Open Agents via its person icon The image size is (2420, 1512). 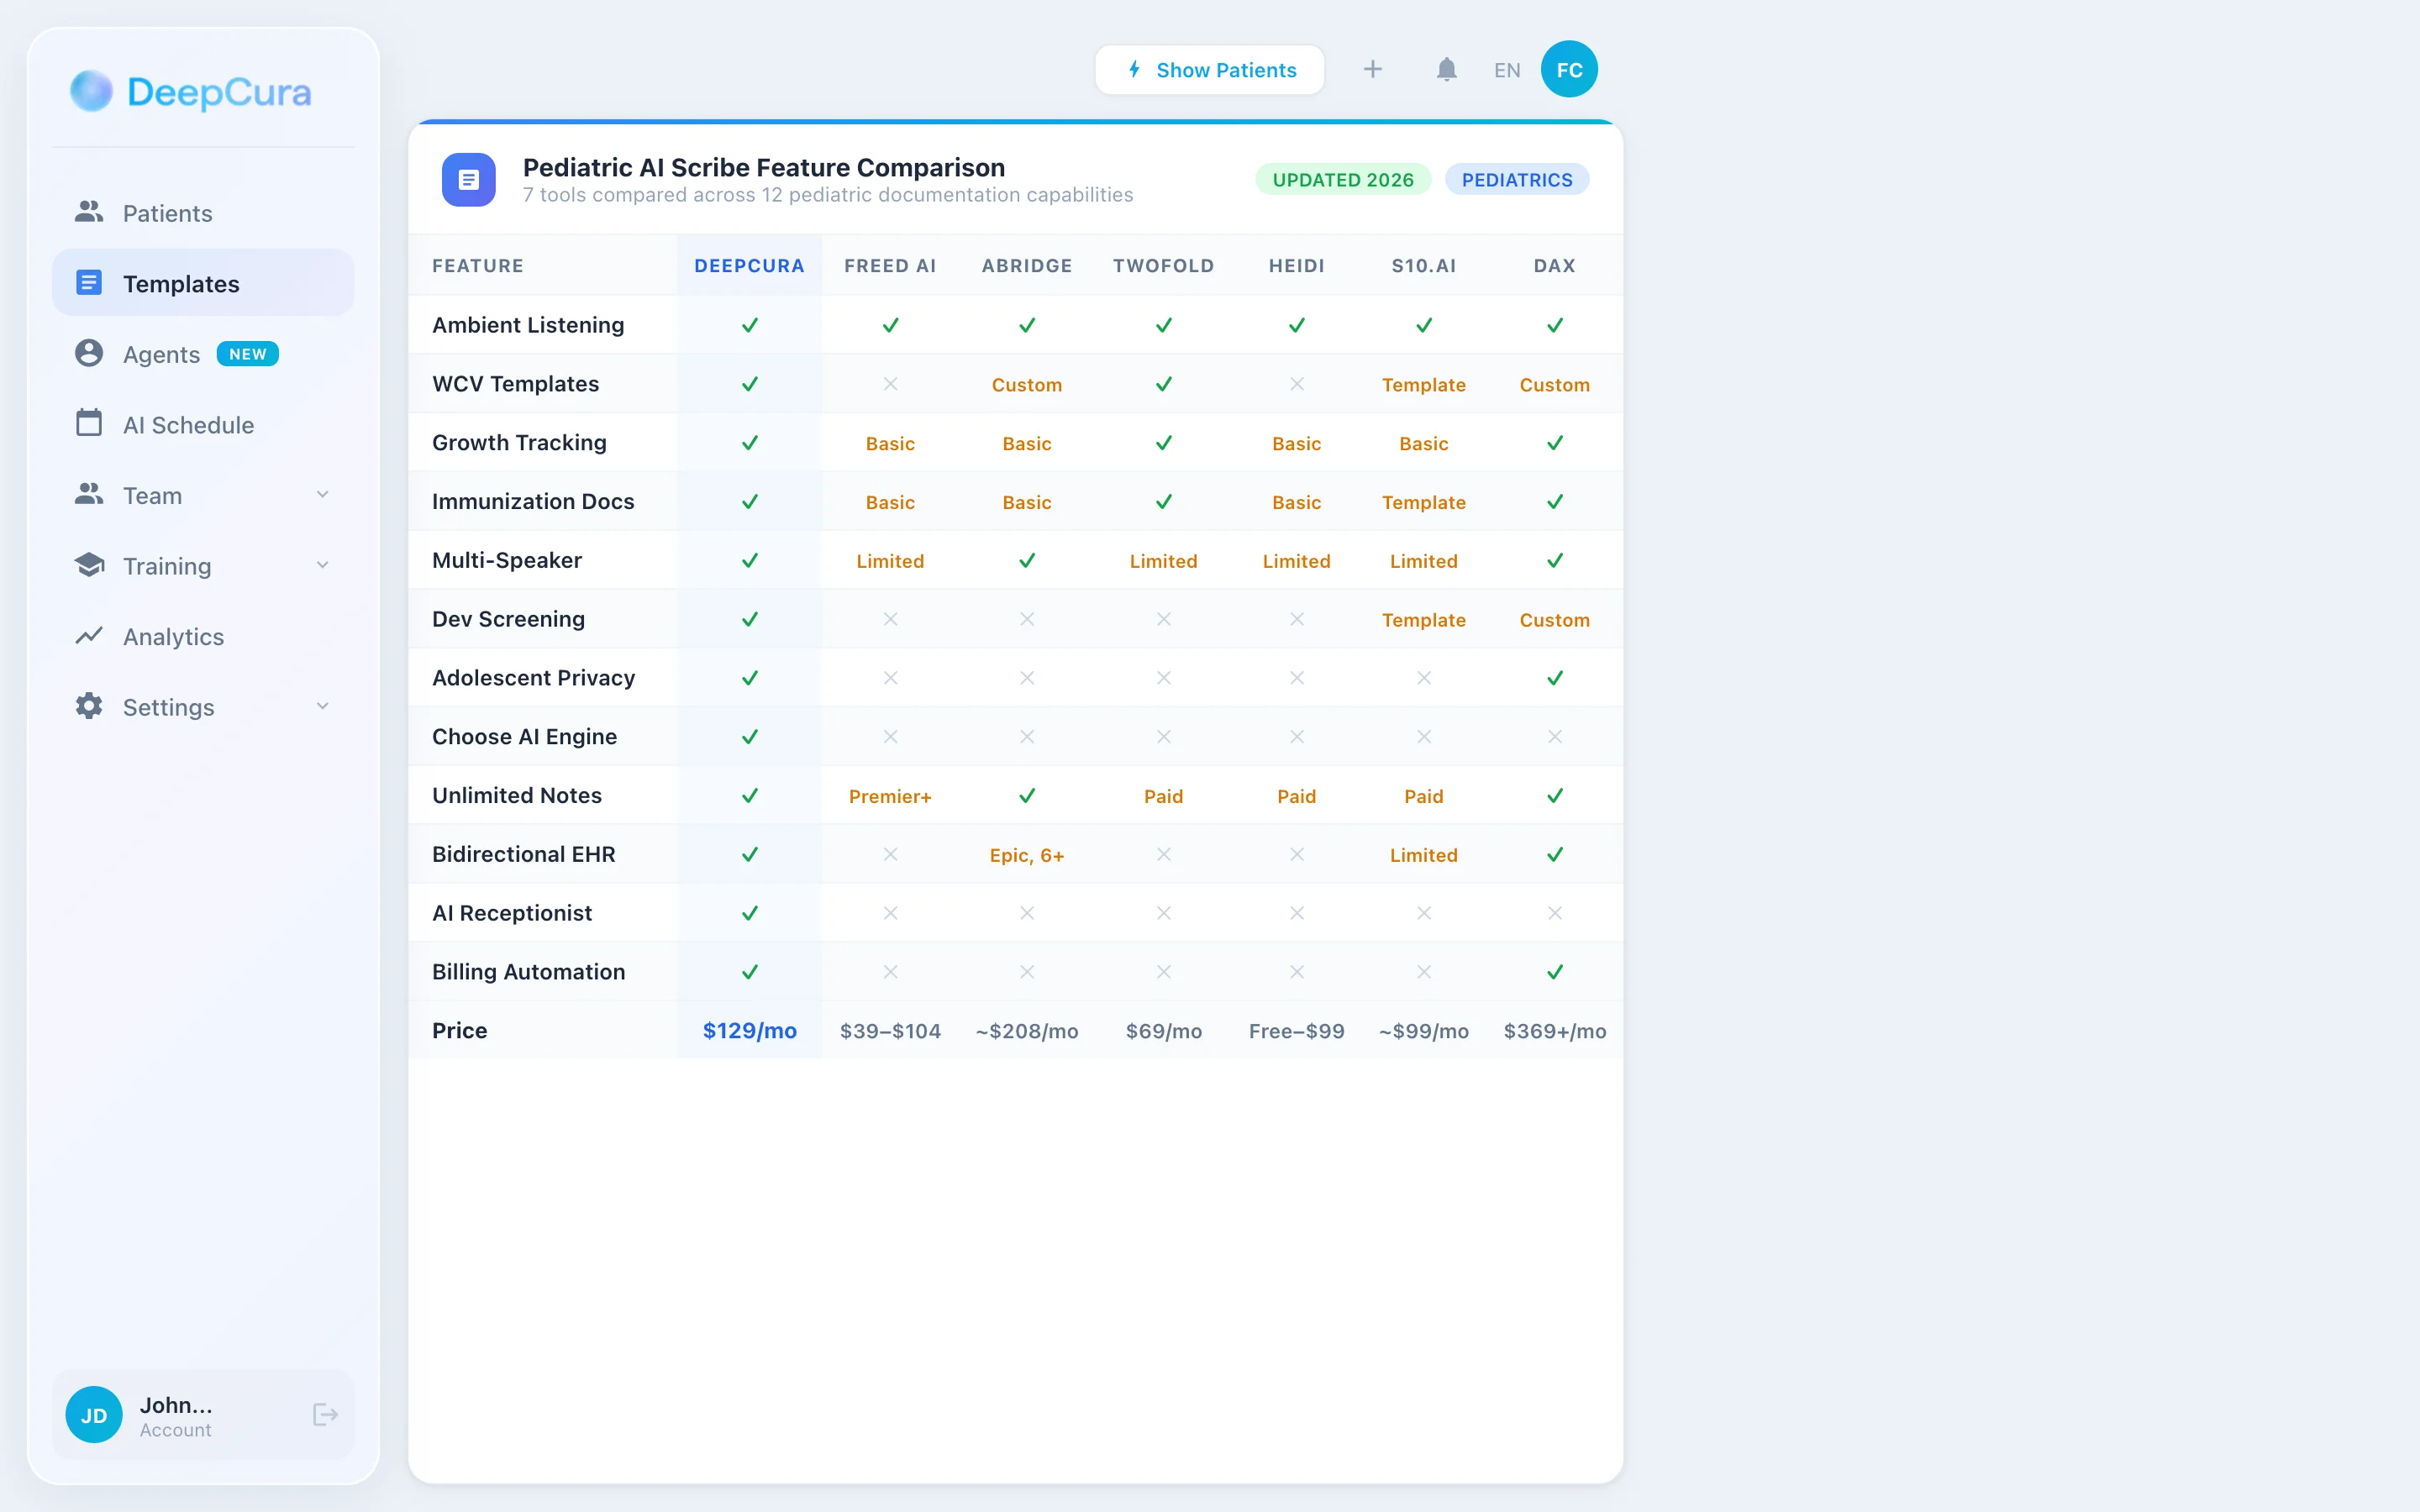[89, 353]
